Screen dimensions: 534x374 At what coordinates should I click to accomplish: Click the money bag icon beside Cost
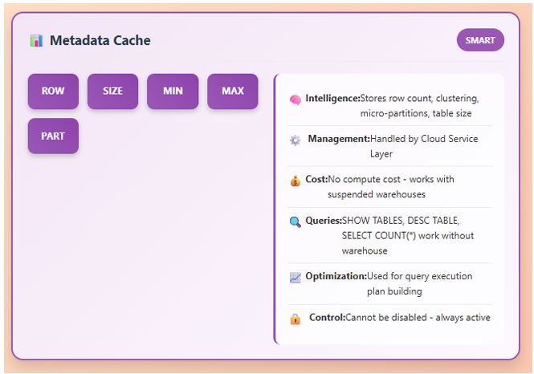tap(295, 181)
